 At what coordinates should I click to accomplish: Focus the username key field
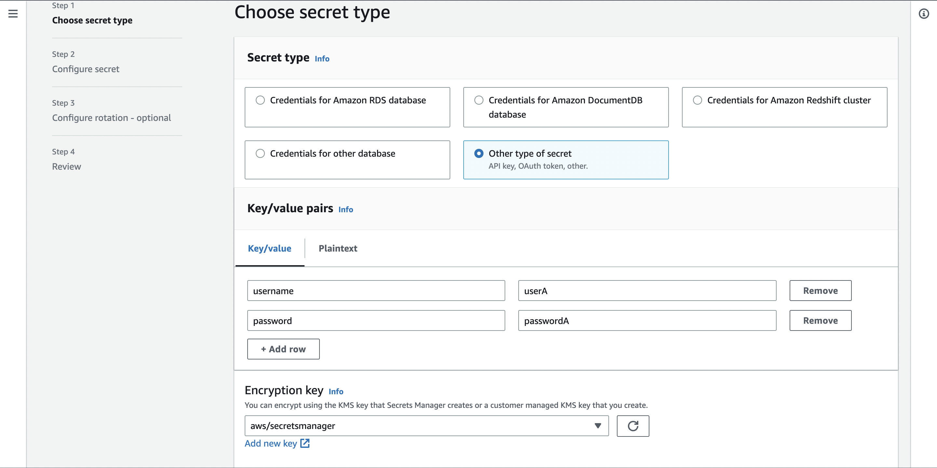coord(376,291)
